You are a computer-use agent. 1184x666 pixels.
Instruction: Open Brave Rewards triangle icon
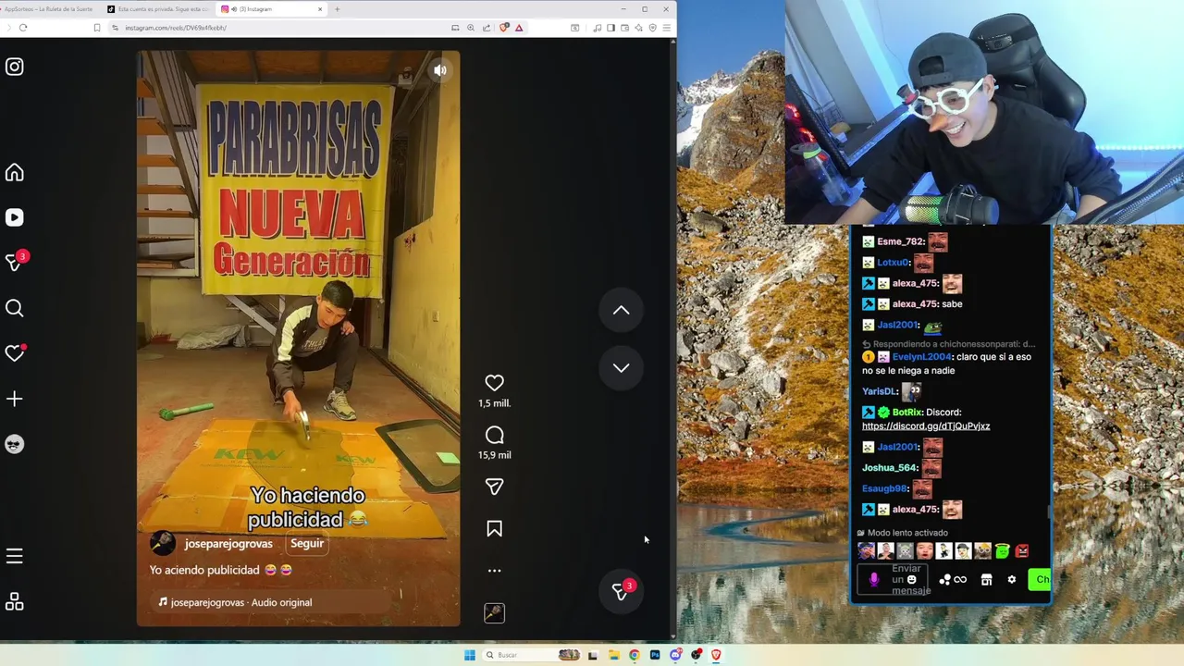tap(519, 28)
